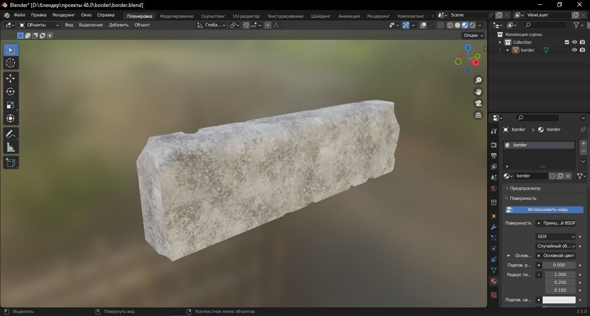This screenshot has height=316, width=590.
Task: Open the Texture properties checker tab
Action: pos(494,295)
